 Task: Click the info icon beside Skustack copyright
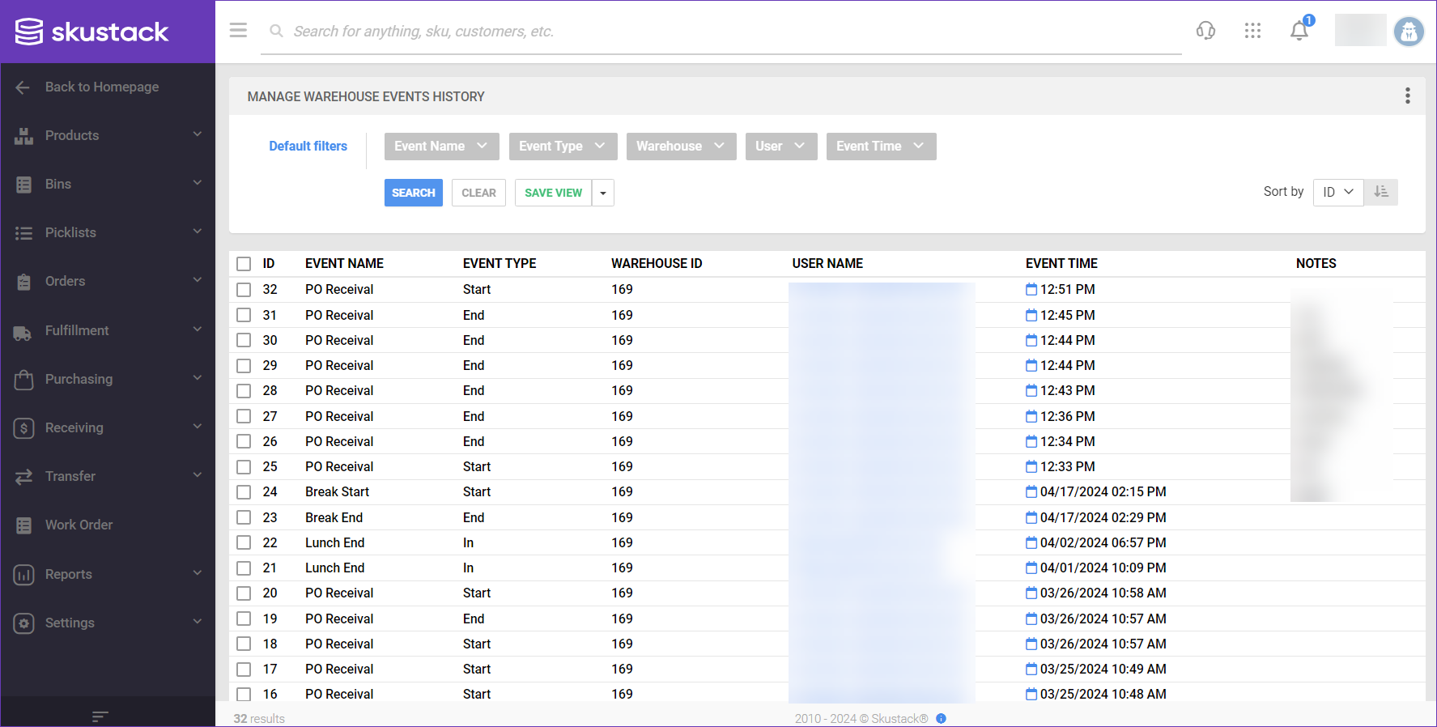pos(941,719)
